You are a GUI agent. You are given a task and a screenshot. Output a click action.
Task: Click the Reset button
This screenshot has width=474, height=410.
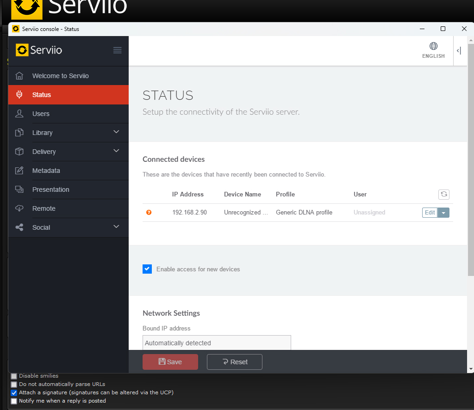[234, 362]
